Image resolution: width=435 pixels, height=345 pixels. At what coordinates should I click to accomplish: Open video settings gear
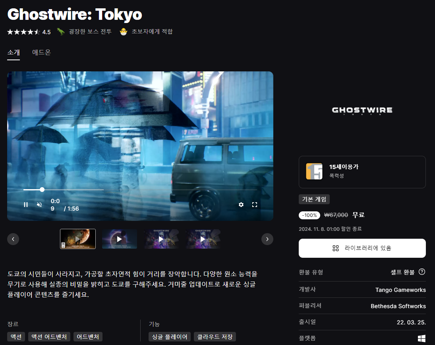pos(241,205)
